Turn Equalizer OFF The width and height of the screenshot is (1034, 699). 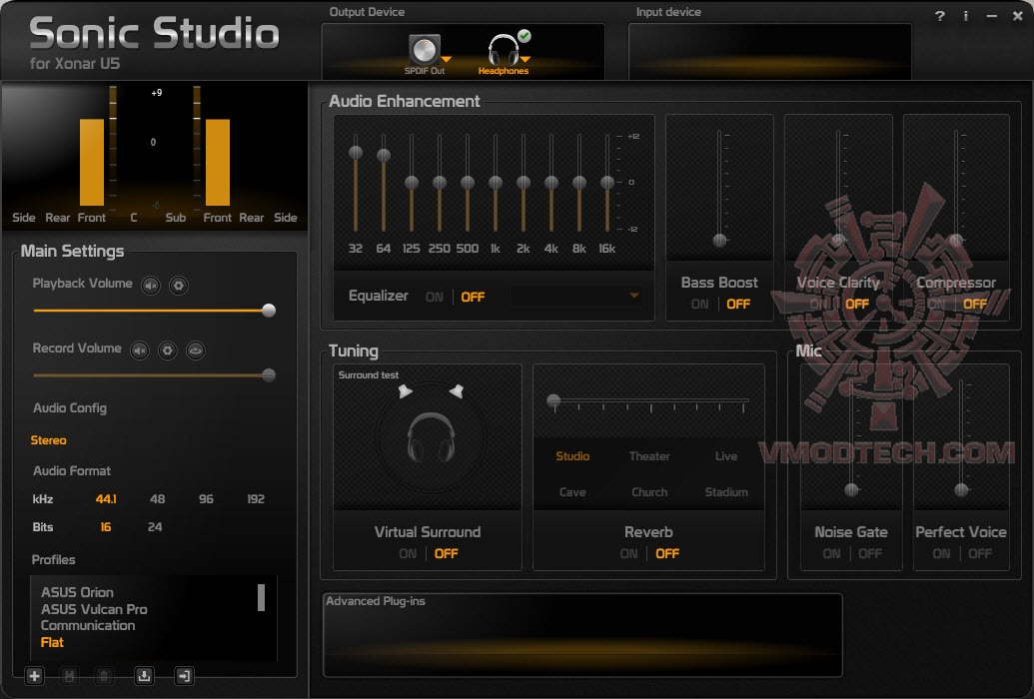473,298
